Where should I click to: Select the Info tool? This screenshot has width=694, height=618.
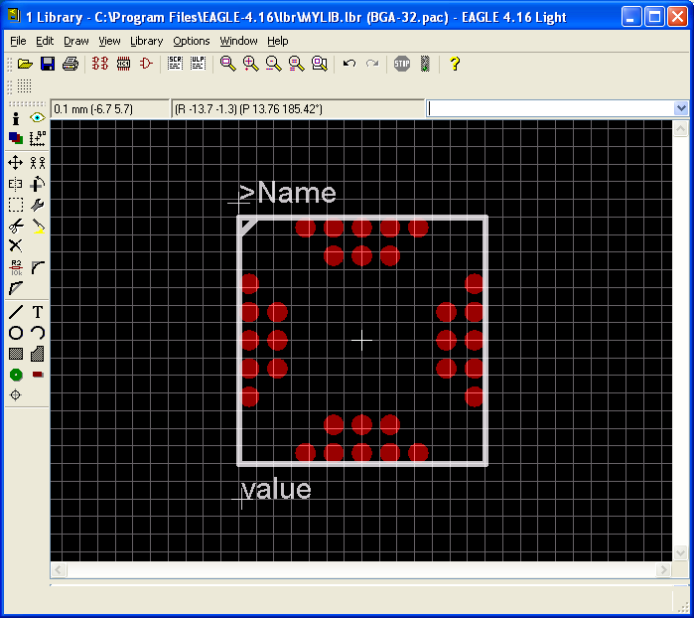(16, 118)
